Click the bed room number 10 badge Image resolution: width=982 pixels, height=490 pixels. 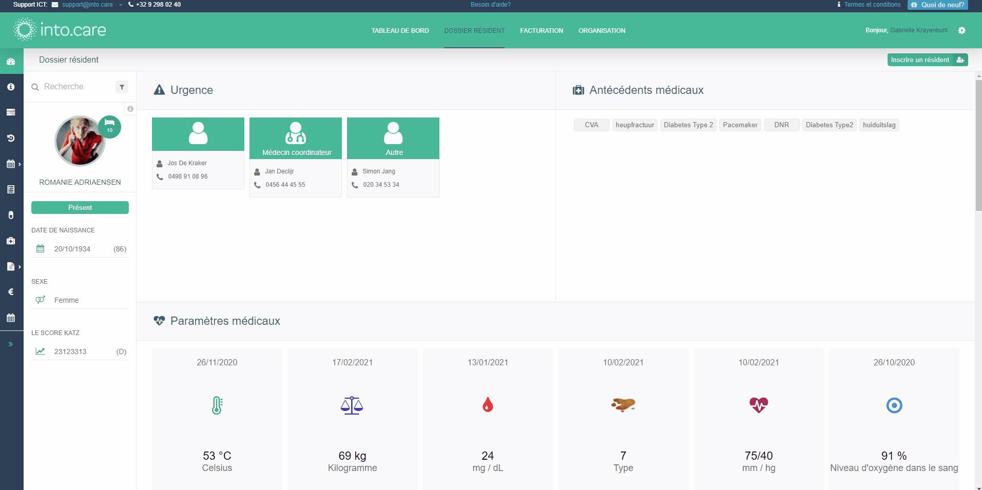pyautogui.click(x=109, y=126)
